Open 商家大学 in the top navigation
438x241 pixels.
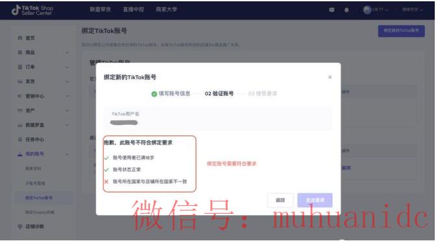point(167,10)
